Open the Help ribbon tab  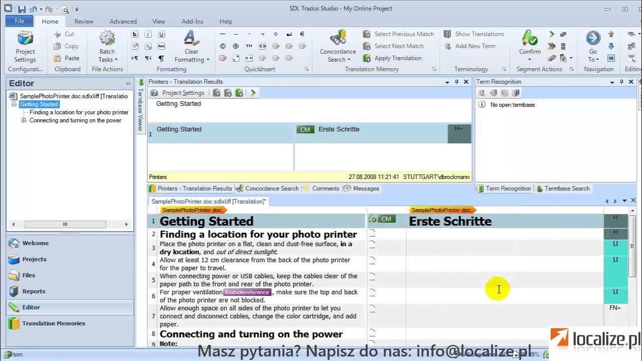[x=226, y=22]
